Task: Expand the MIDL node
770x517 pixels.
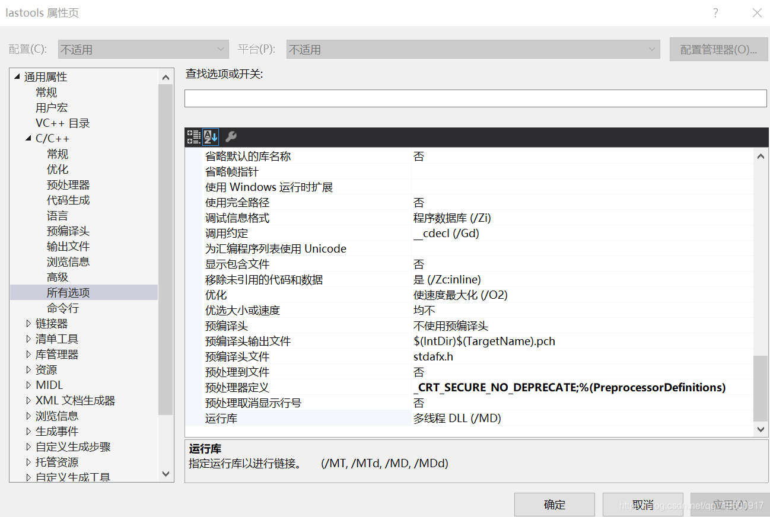Action: pos(28,385)
